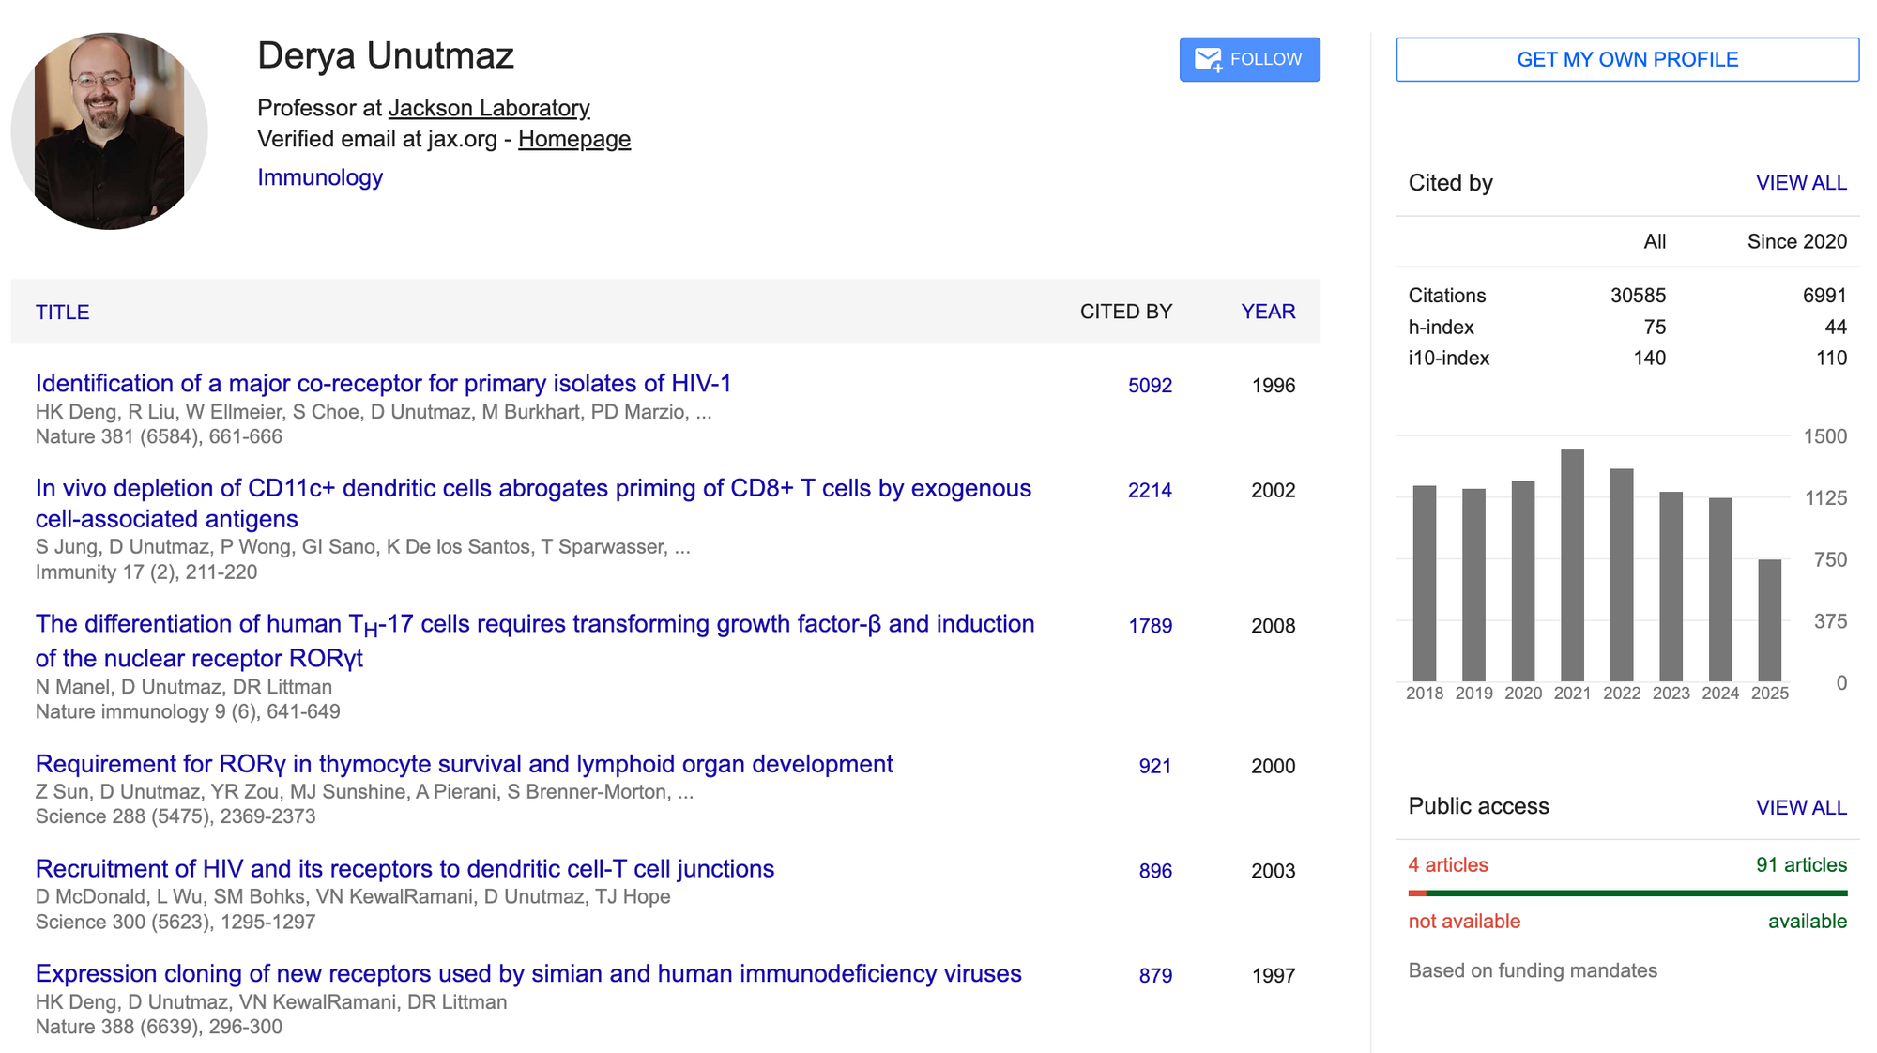Click the 1789 cited-by count
Image resolution: width=1877 pixels, height=1053 pixels.
tap(1149, 626)
